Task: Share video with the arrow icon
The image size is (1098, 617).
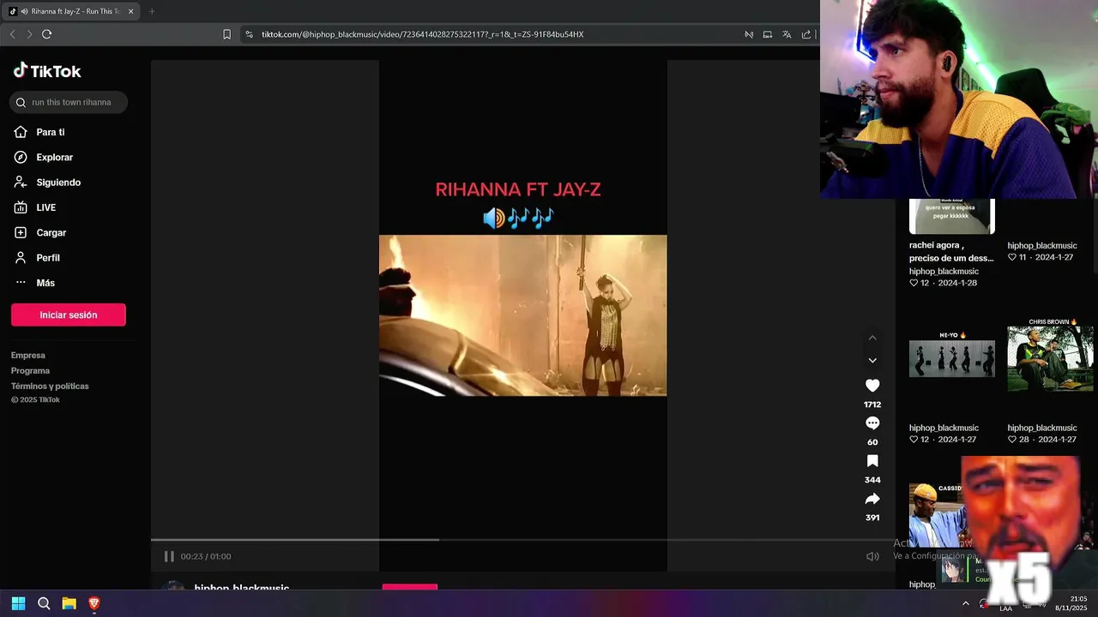Action: (x=872, y=499)
